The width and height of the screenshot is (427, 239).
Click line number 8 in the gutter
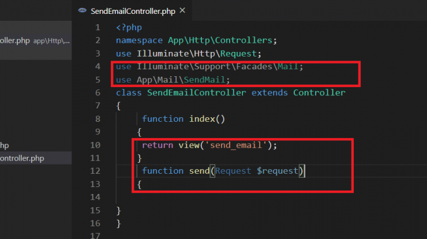[98, 119]
